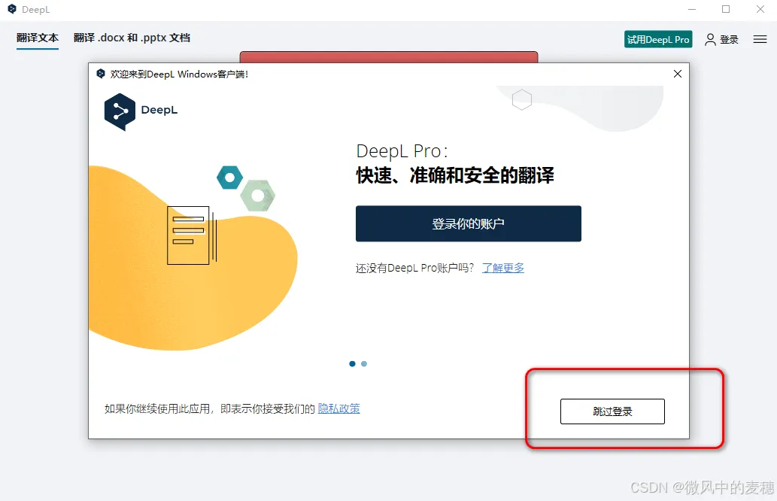This screenshot has width=777, height=501.
Task: Click the DeepL icon in the title bar
Action: pos(12,9)
